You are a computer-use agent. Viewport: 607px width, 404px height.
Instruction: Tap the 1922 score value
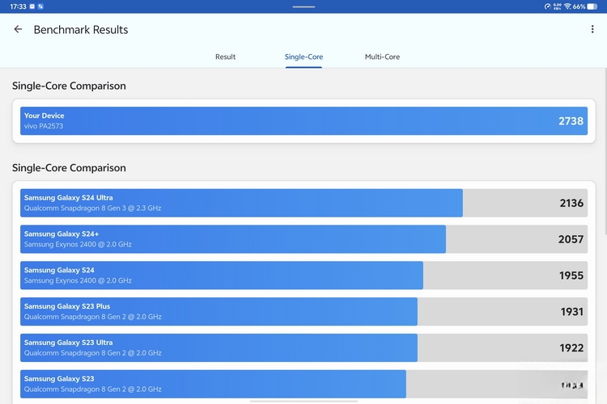pos(571,348)
